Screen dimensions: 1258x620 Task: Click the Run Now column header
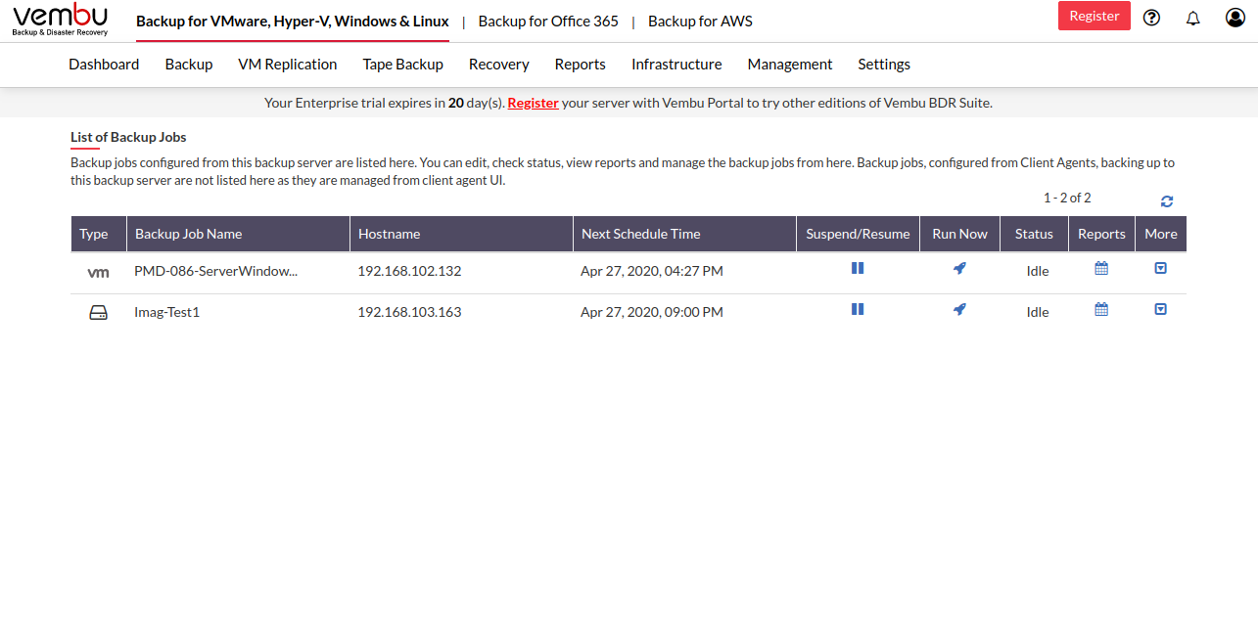tap(960, 234)
